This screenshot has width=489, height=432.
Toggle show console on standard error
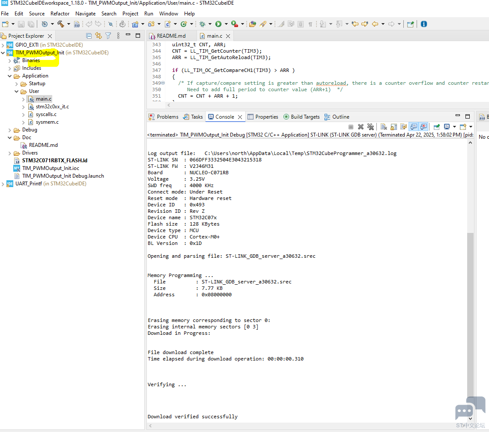(x=424, y=127)
